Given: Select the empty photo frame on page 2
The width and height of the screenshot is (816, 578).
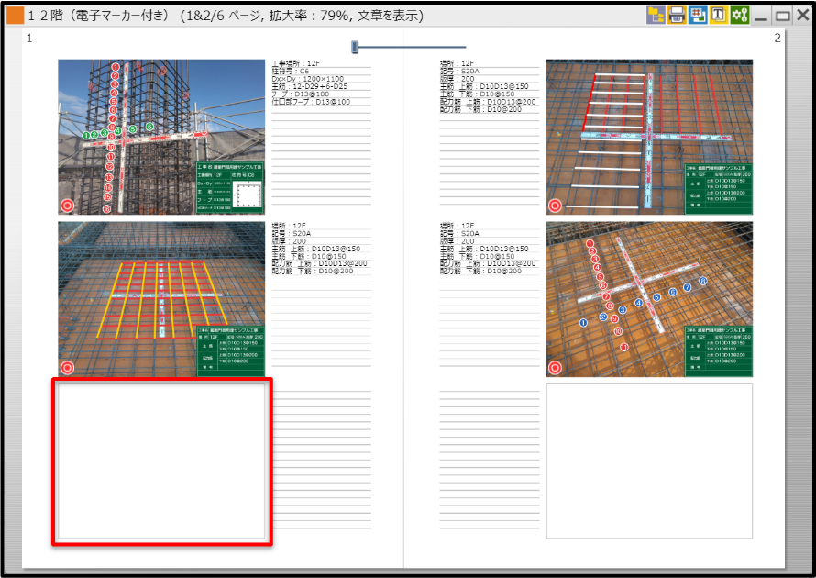Looking at the screenshot, I should [649, 461].
